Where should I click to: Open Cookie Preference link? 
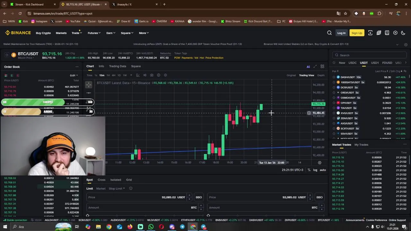point(376,220)
